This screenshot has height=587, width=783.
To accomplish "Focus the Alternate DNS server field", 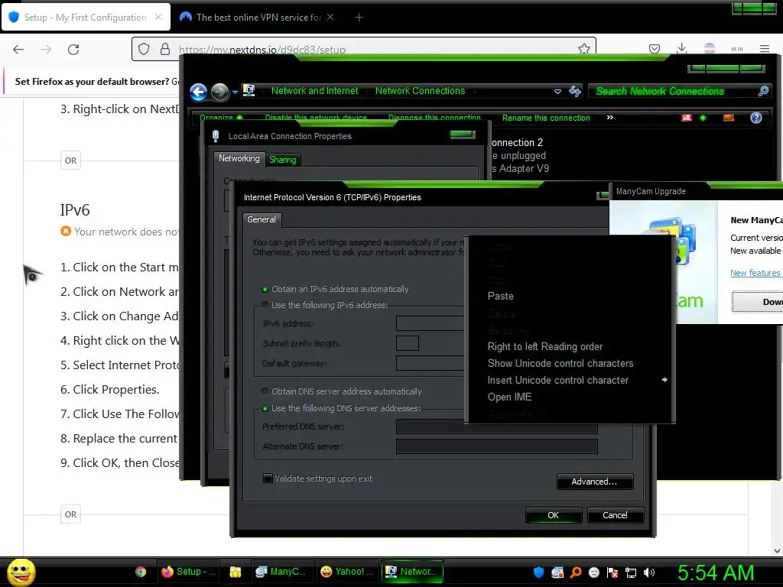I will (x=496, y=446).
